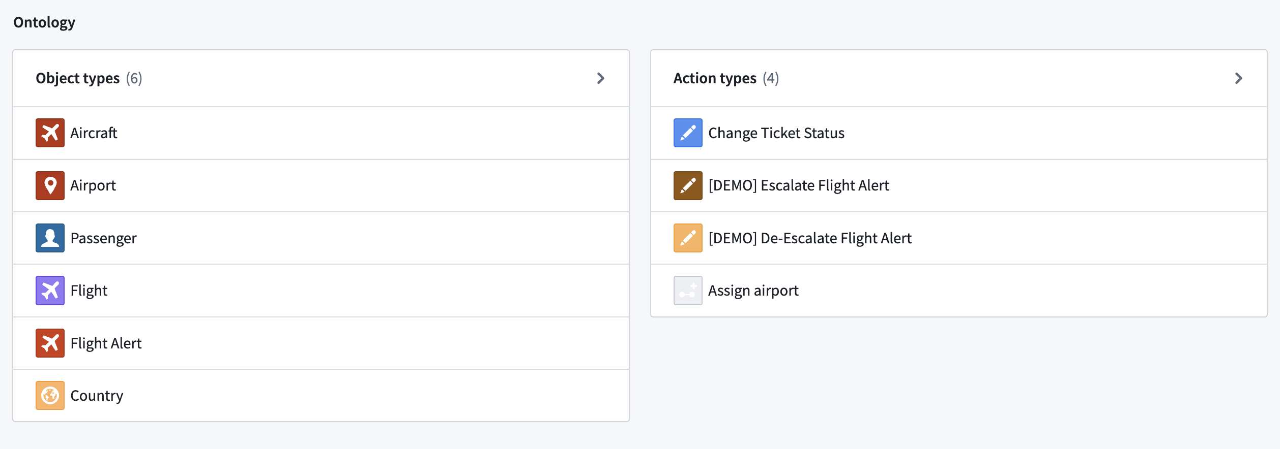Click the Airport map pin icon

50,185
